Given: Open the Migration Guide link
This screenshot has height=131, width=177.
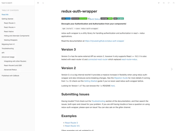Looking at the screenshot, I should pyautogui.click(x=121, y=78).
